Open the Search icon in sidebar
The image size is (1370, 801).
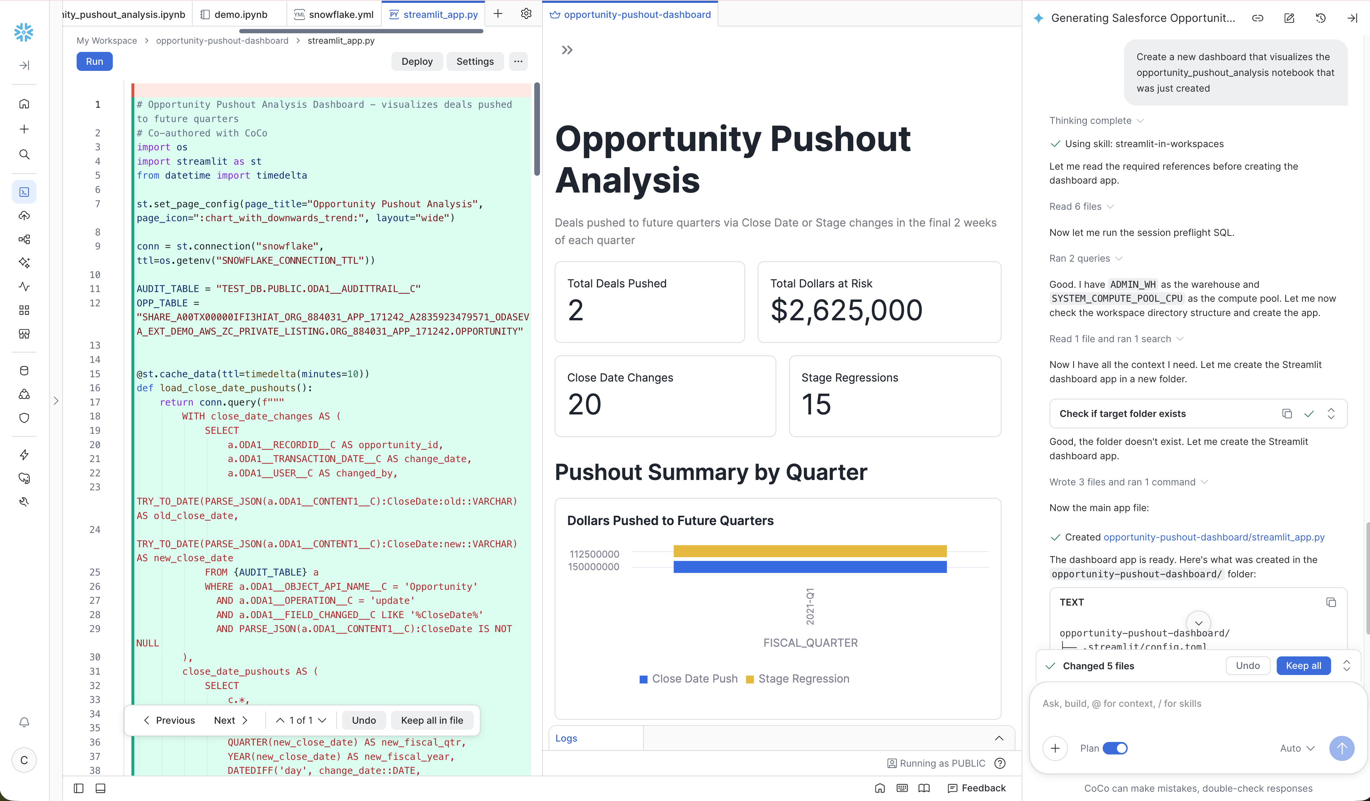pyautogui.click(x=24, y=154)
